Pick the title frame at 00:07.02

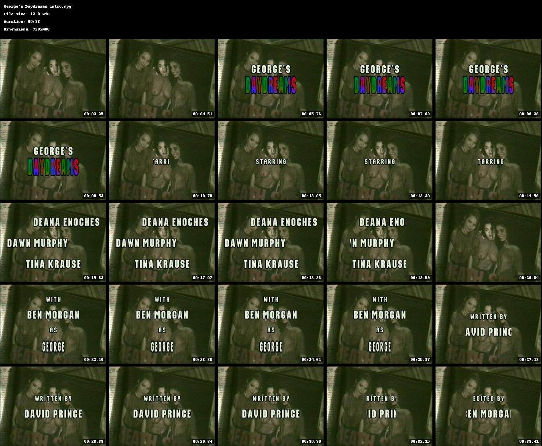click(379, 79)
